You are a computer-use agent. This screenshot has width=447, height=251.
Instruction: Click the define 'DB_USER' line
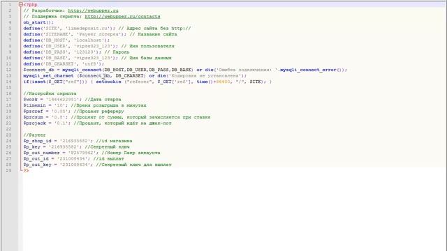coord(98,46)
